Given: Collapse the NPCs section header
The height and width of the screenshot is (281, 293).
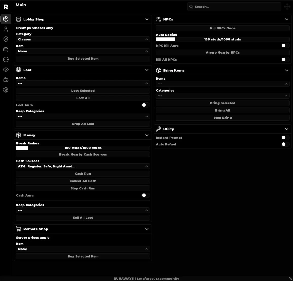Looking at the screenshot, I should [287, 19].
